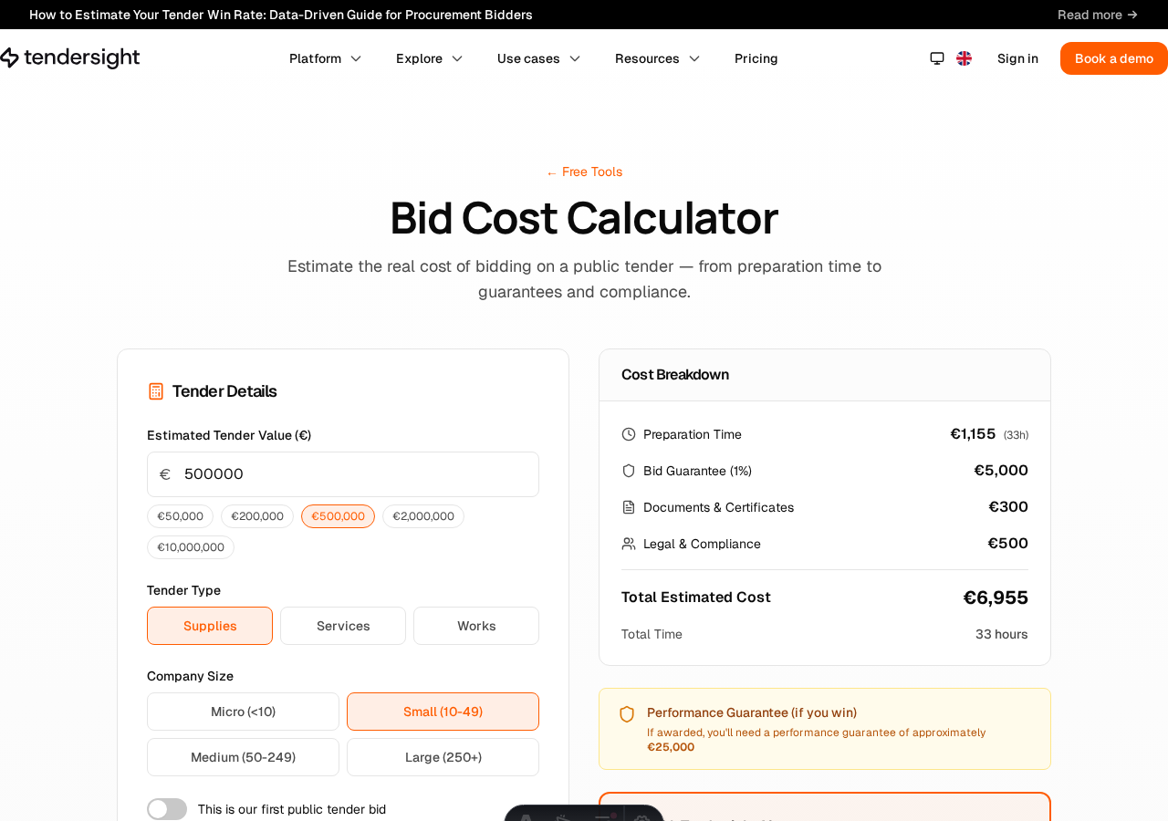Viewport: 1168px width, 821px height.
Task: Choose Large (250+) company size
Action: [443, 757]
